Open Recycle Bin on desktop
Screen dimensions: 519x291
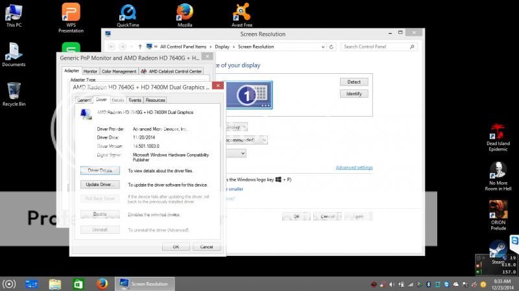tap(14, 91)
